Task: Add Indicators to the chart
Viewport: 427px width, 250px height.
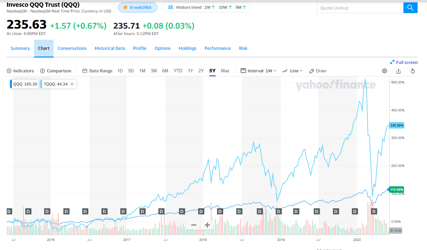Action: click(20, 71)
